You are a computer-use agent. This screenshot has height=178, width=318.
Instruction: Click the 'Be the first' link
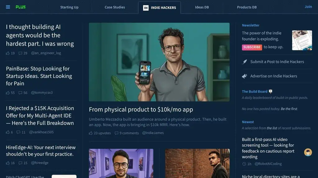click(x=289, y=109)
